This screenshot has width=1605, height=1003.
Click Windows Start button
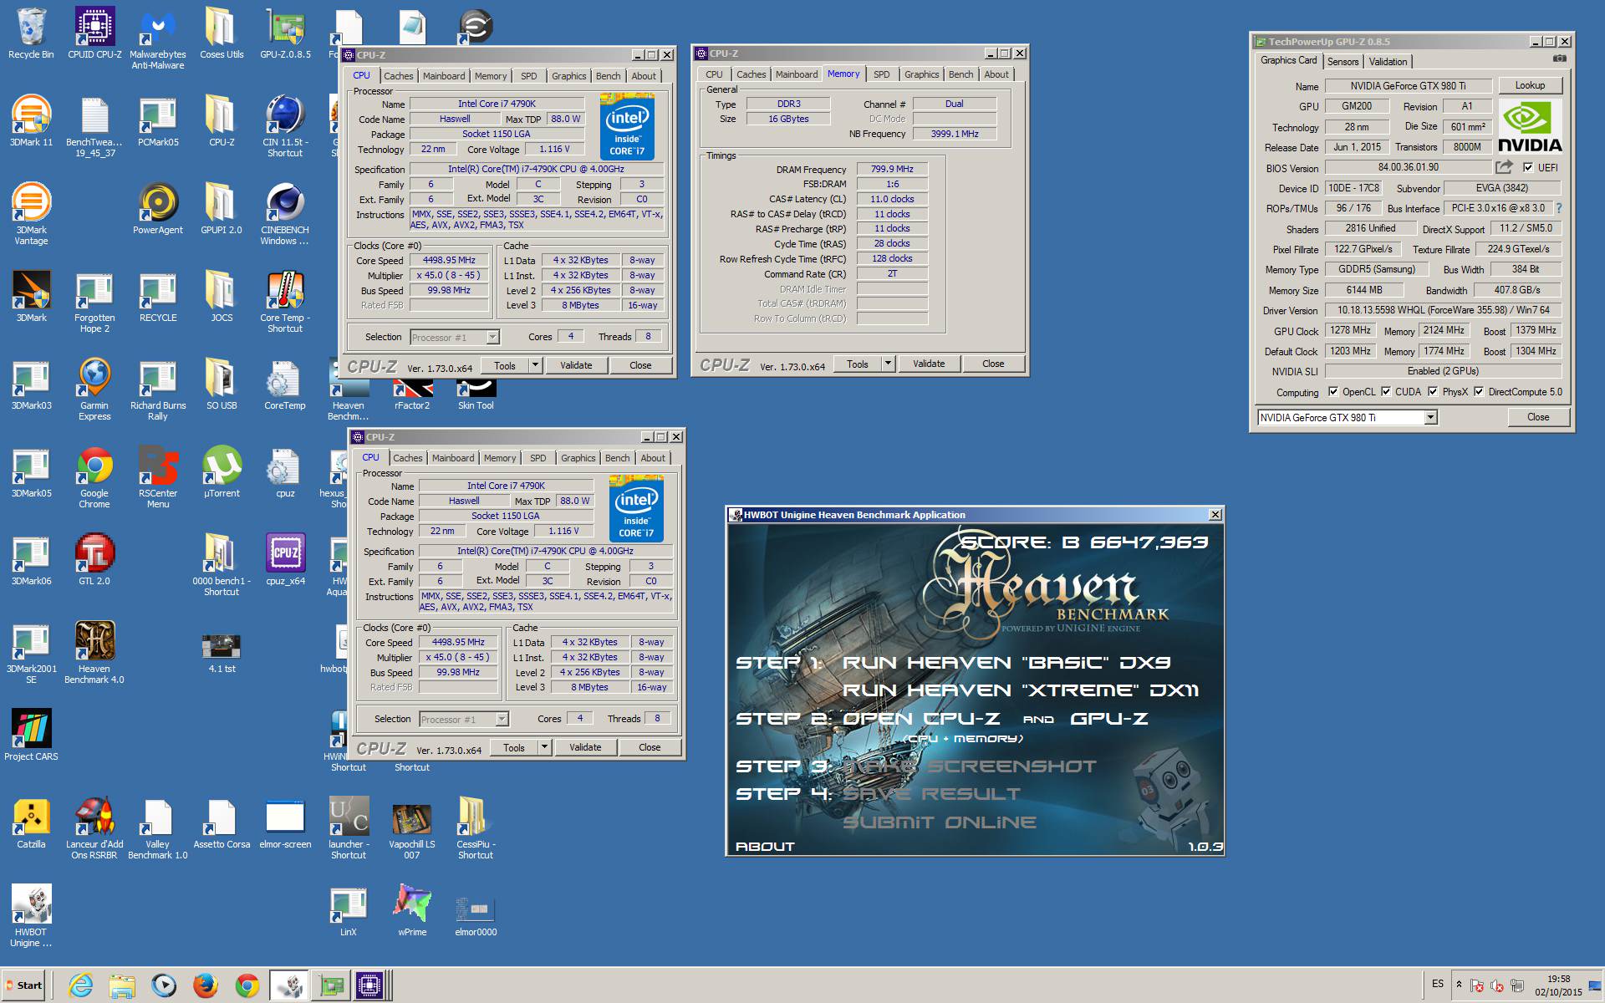pyautogui.click(x=24, y=985)
